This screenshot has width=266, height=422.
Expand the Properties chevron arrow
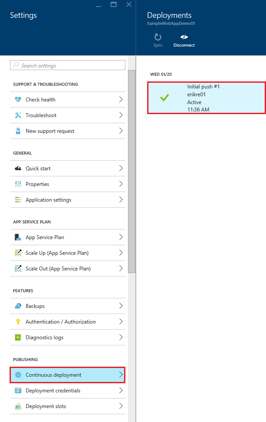(121, 184)
